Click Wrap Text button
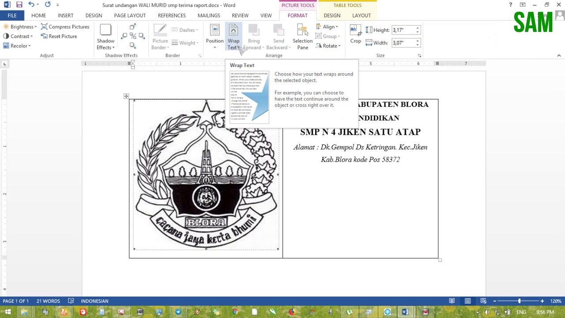Screen dimensions: 565x318 coord(234,37)
